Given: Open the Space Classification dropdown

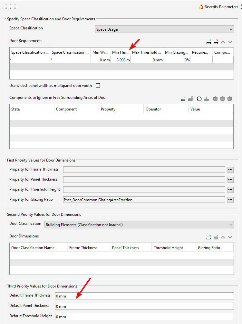Looking at the screenshot, I should 164,29.
